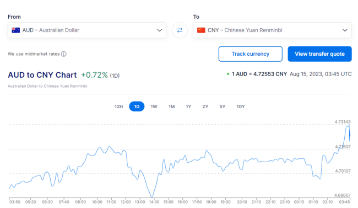Swap the From and To currencies
The width and height of the screenshot is (358, 208).
pos(180,30)
